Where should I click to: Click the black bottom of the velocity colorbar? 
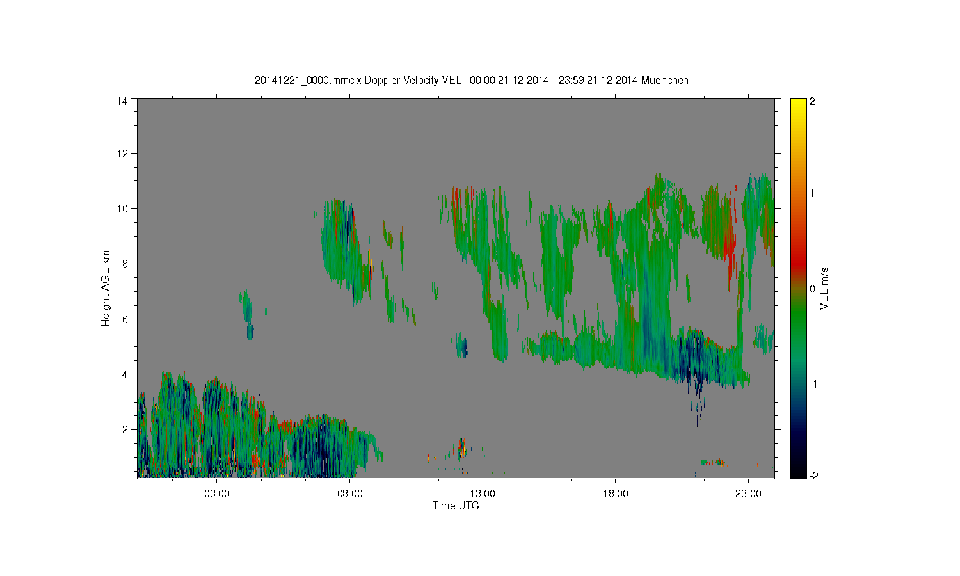click(798, 472)
